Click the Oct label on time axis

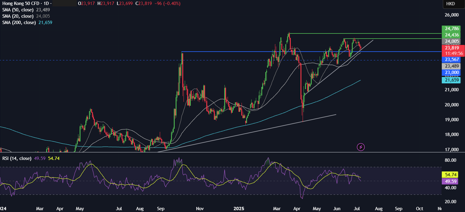click(x=420, y=208)
